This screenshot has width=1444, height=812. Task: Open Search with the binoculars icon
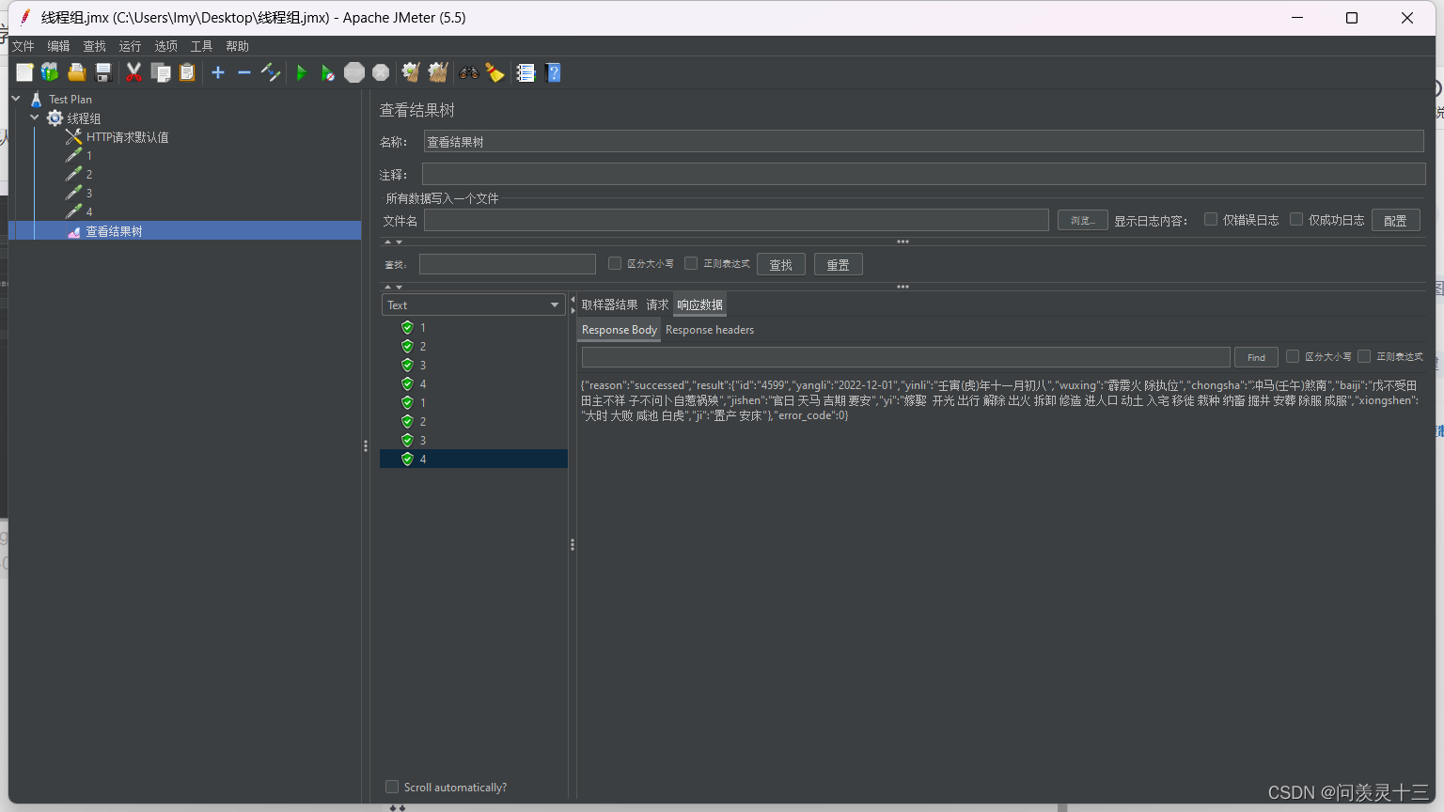point(468,72)
